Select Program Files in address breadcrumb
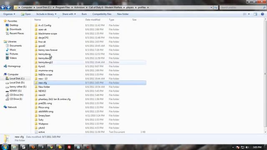267x150 pixels. pyautogui.click(x=63, y=7)
